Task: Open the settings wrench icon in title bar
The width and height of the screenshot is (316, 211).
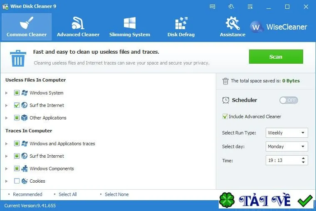Action: click(231, 7)
